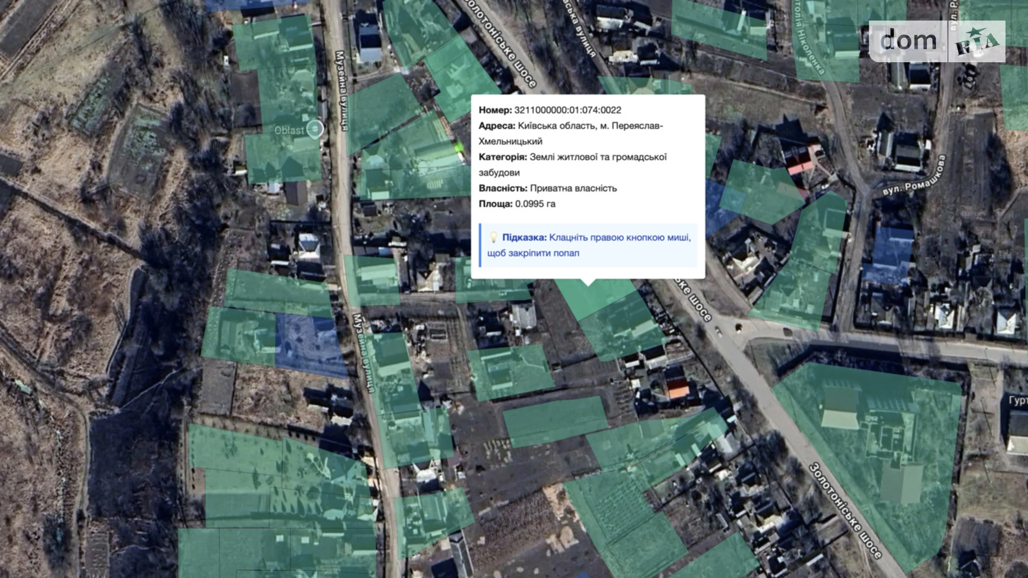Click the lightbulb hint icon in popup
The image size is (1028, 578).
tap(493, 237)
